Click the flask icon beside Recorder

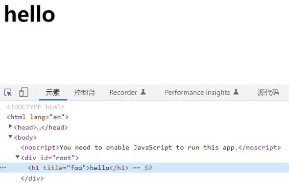(143, 92)
